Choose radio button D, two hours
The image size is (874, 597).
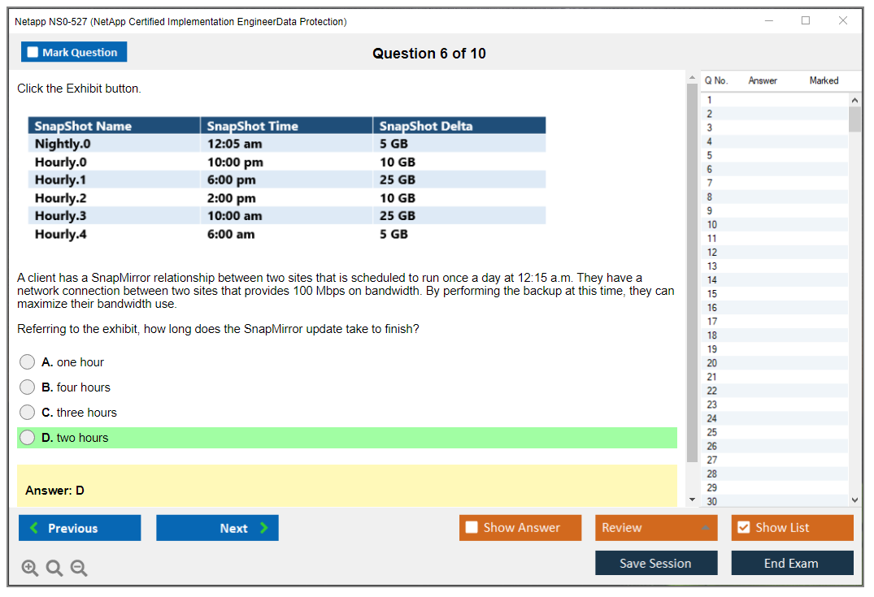click(x=28, y=438)
